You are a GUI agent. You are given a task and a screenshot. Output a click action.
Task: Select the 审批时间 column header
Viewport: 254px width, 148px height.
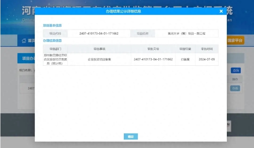coord(207,49)
